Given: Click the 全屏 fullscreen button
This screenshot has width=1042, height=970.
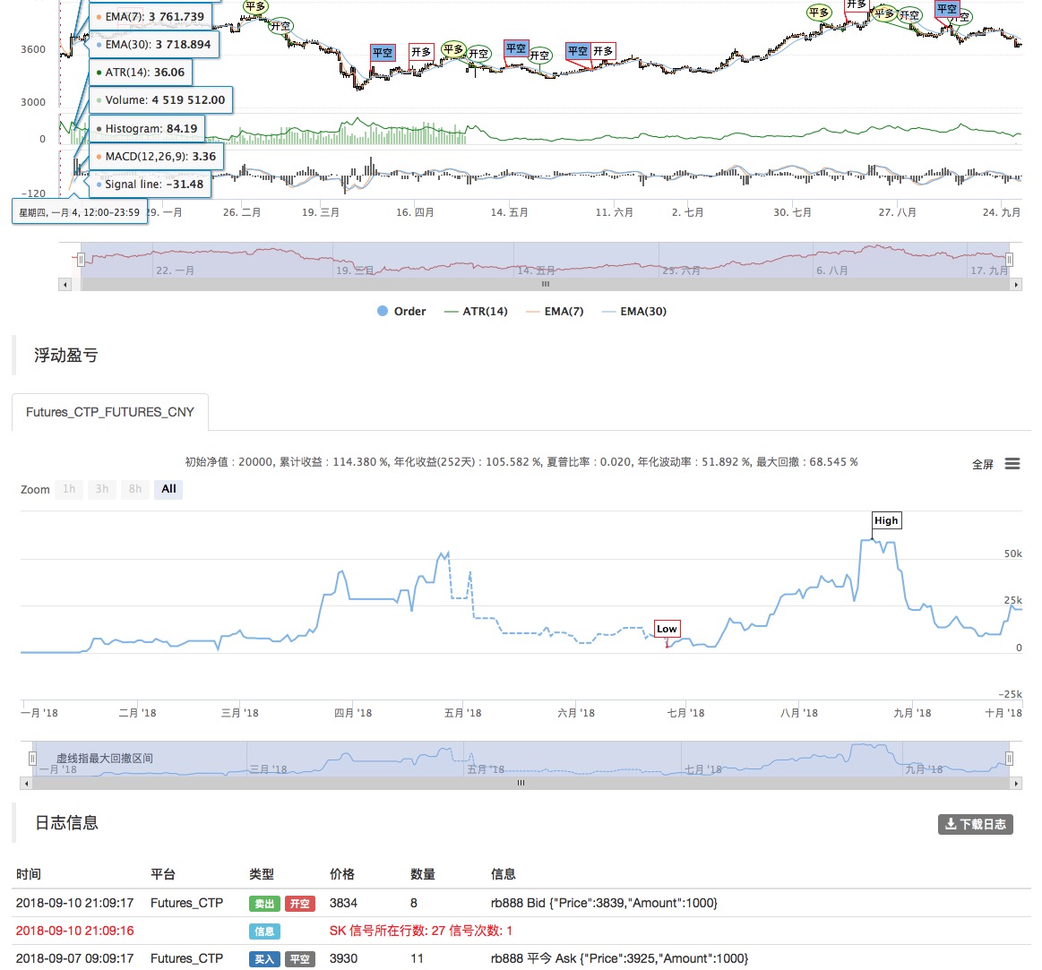Looking at the screenshot, I should [982, 465].
